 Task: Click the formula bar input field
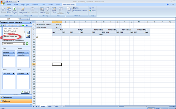coord(102,19)
